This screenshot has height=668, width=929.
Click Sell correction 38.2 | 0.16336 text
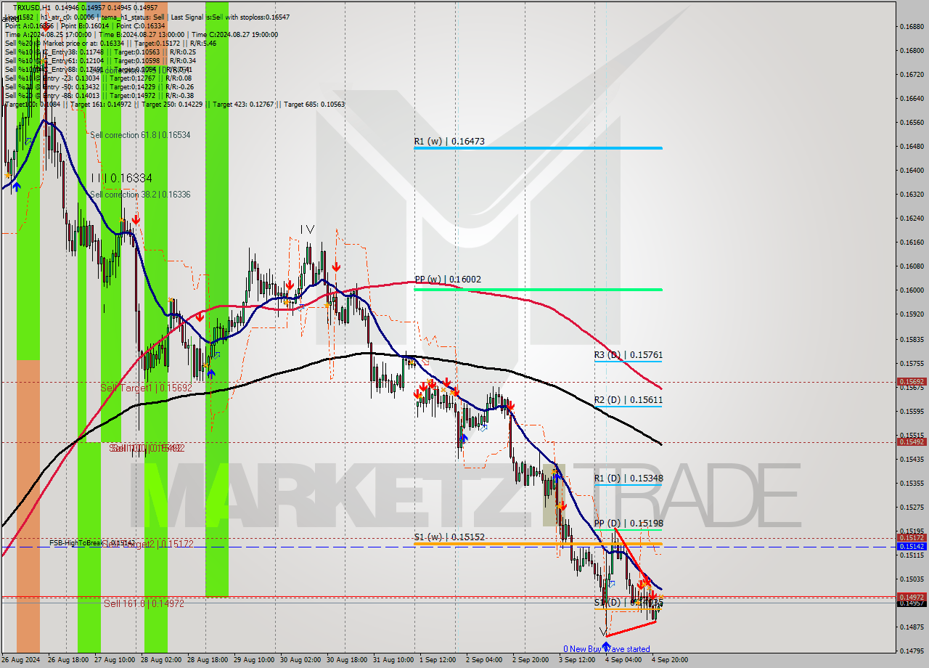pos(140,195)
